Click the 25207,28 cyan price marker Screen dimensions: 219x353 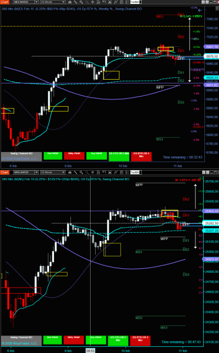(211, 231)
